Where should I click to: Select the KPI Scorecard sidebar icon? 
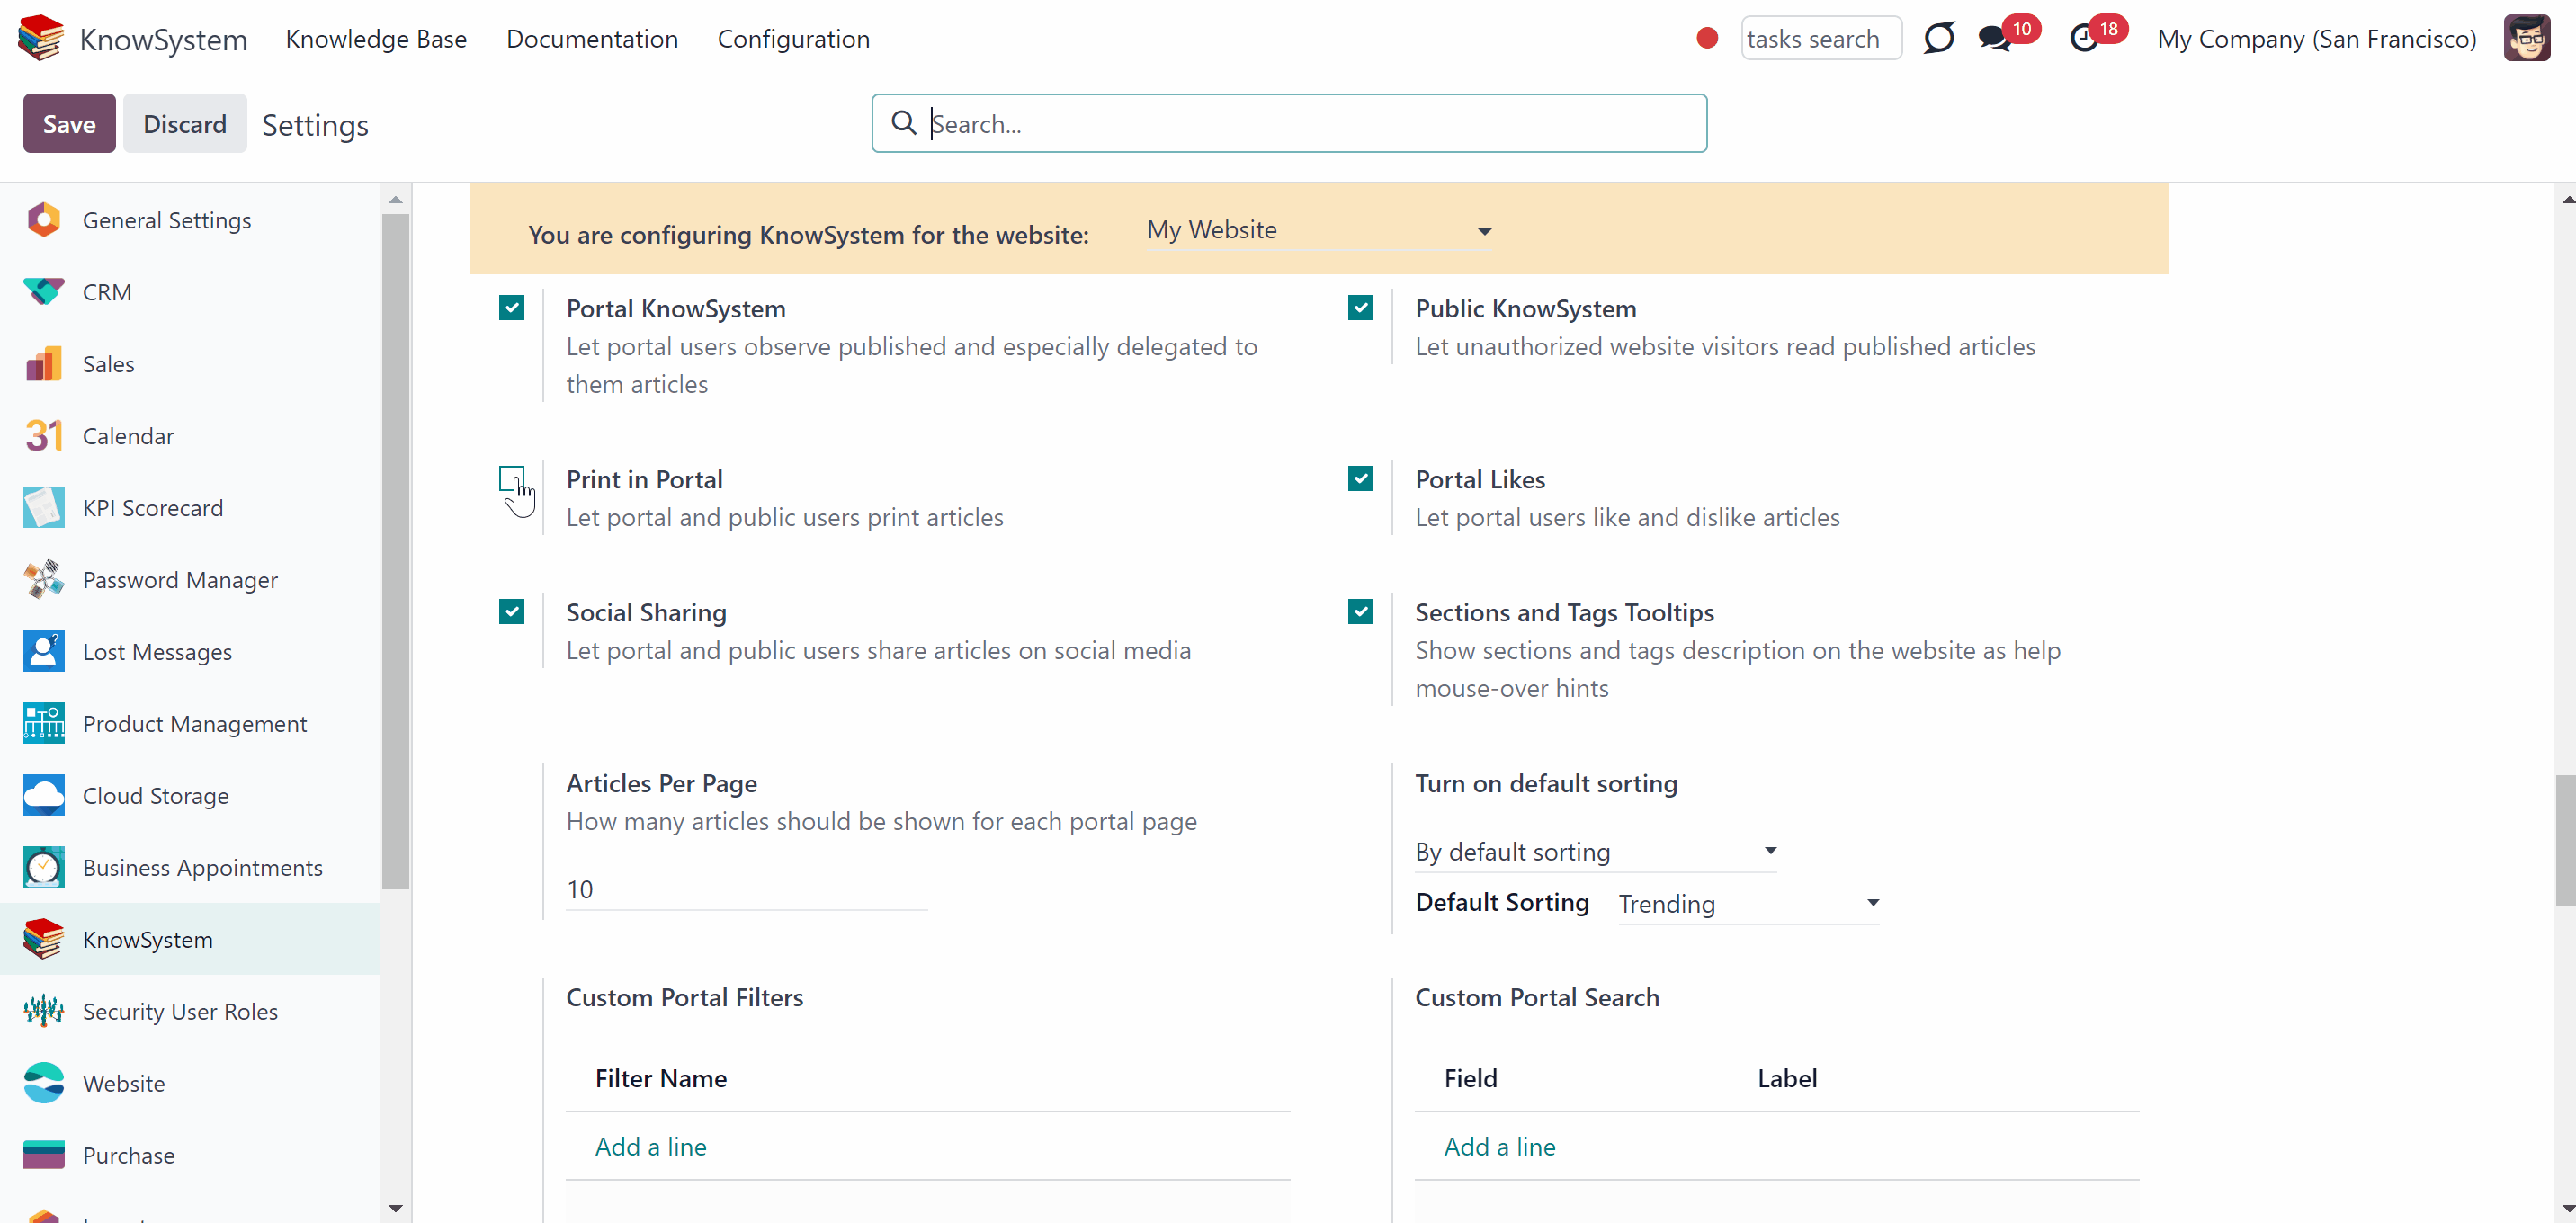pyautogui.click(x=43, y=507)
